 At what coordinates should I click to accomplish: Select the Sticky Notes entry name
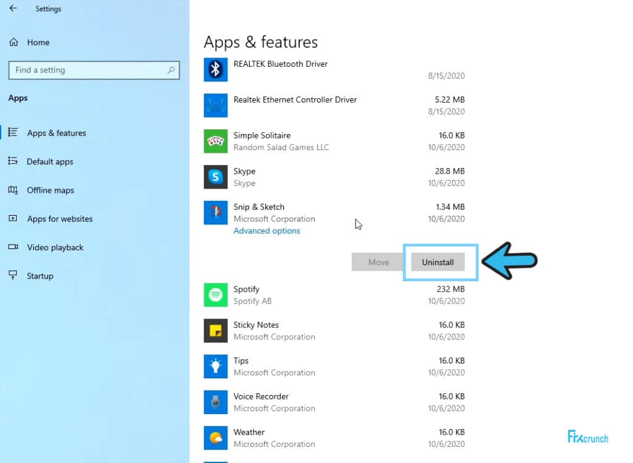[x=256, y=325]
